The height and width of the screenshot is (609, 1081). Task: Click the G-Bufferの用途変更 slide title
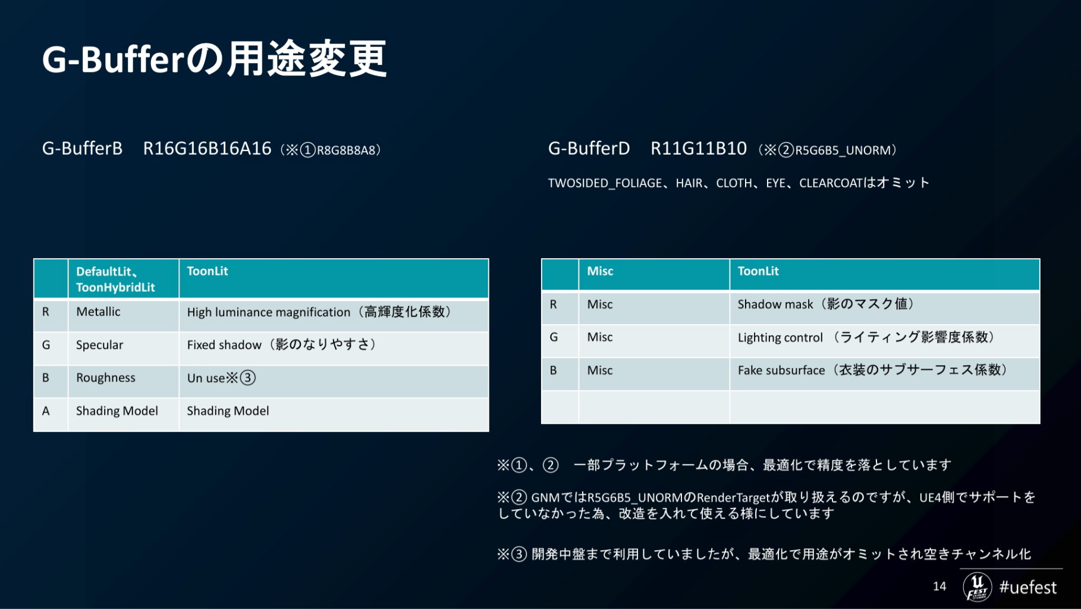(215, 59)
